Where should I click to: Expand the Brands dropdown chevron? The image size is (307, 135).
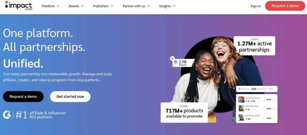[82, 6]
